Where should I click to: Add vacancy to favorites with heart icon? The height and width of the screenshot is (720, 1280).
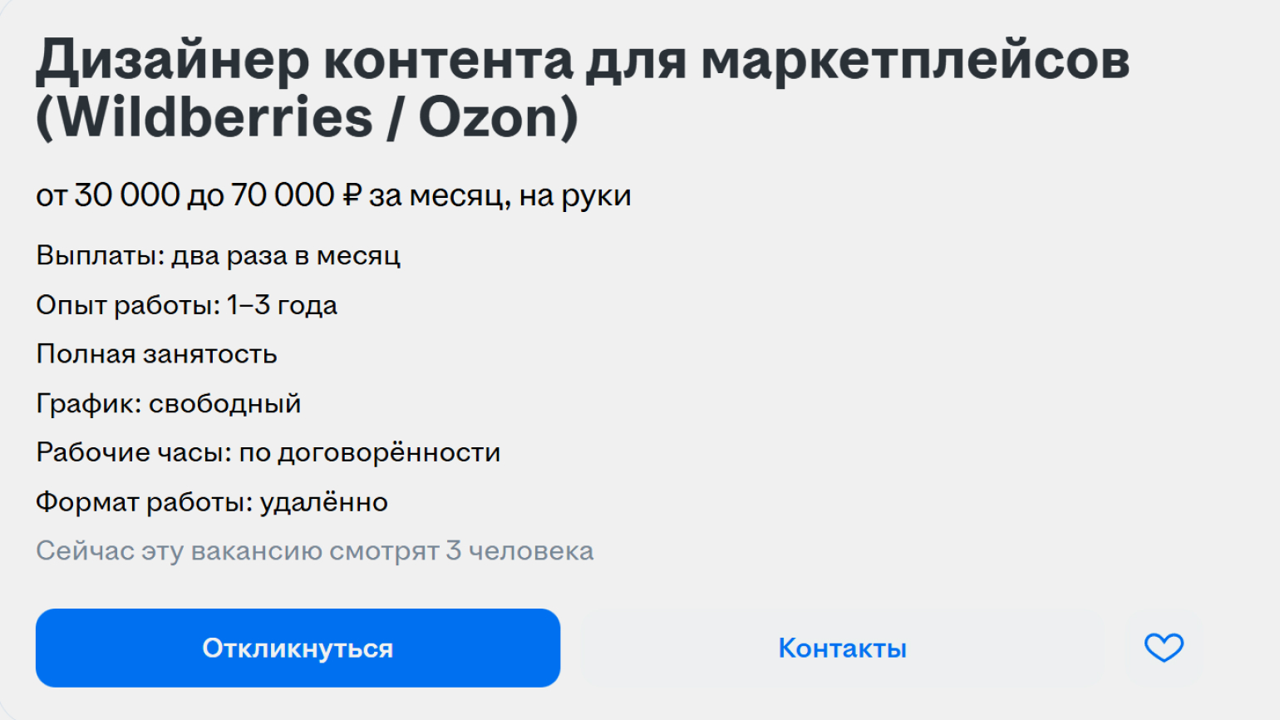(1164, 648)
